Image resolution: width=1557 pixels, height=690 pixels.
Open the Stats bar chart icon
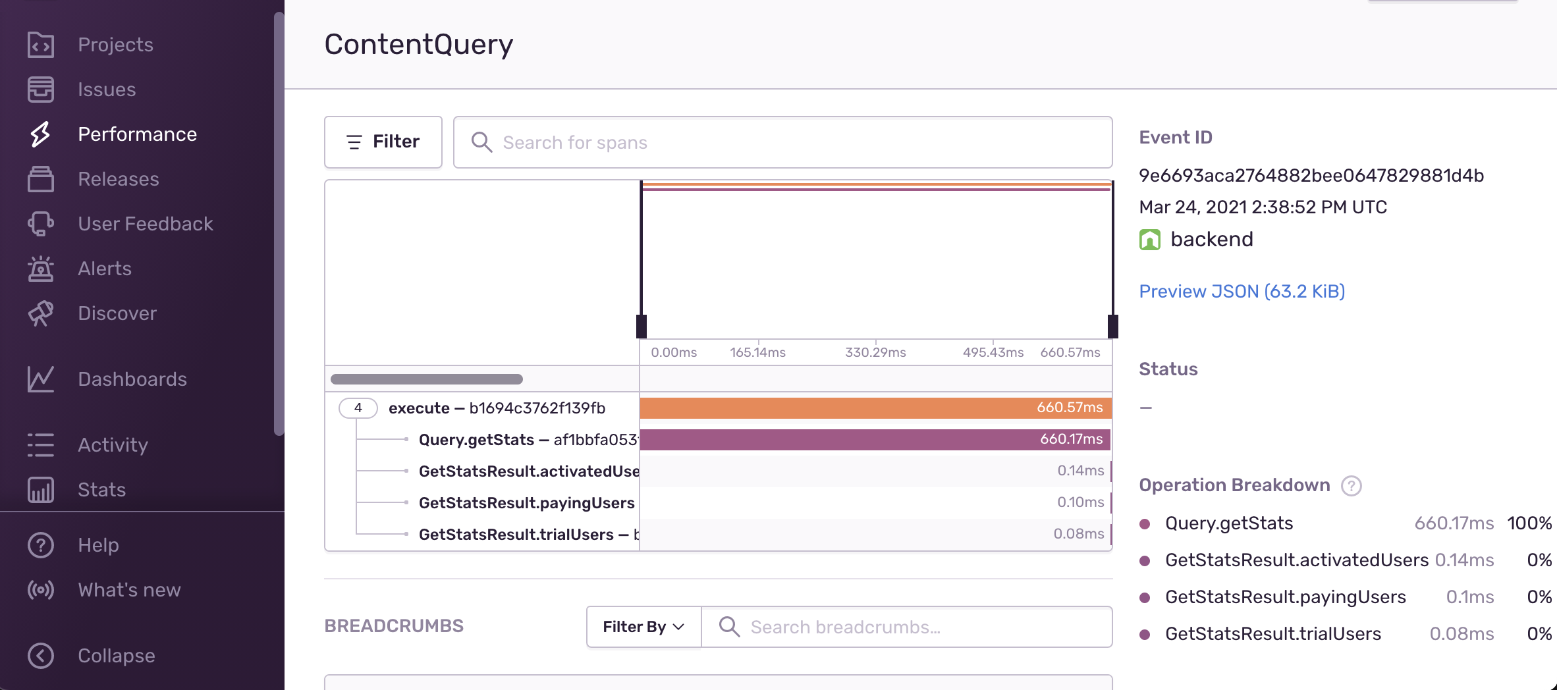click(x=41, y=490)
